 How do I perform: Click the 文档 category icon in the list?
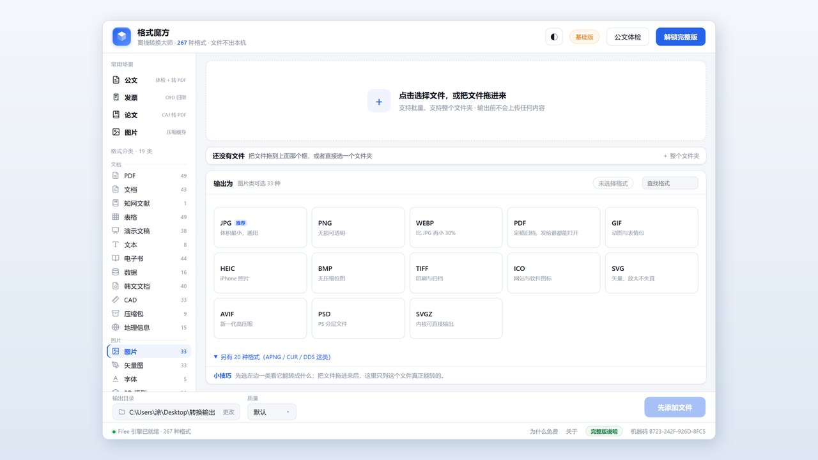click(116, 189)
